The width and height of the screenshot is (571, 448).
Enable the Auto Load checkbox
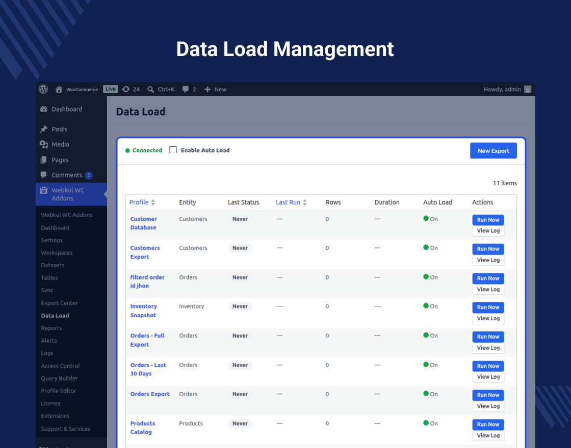tap(173, 150)
